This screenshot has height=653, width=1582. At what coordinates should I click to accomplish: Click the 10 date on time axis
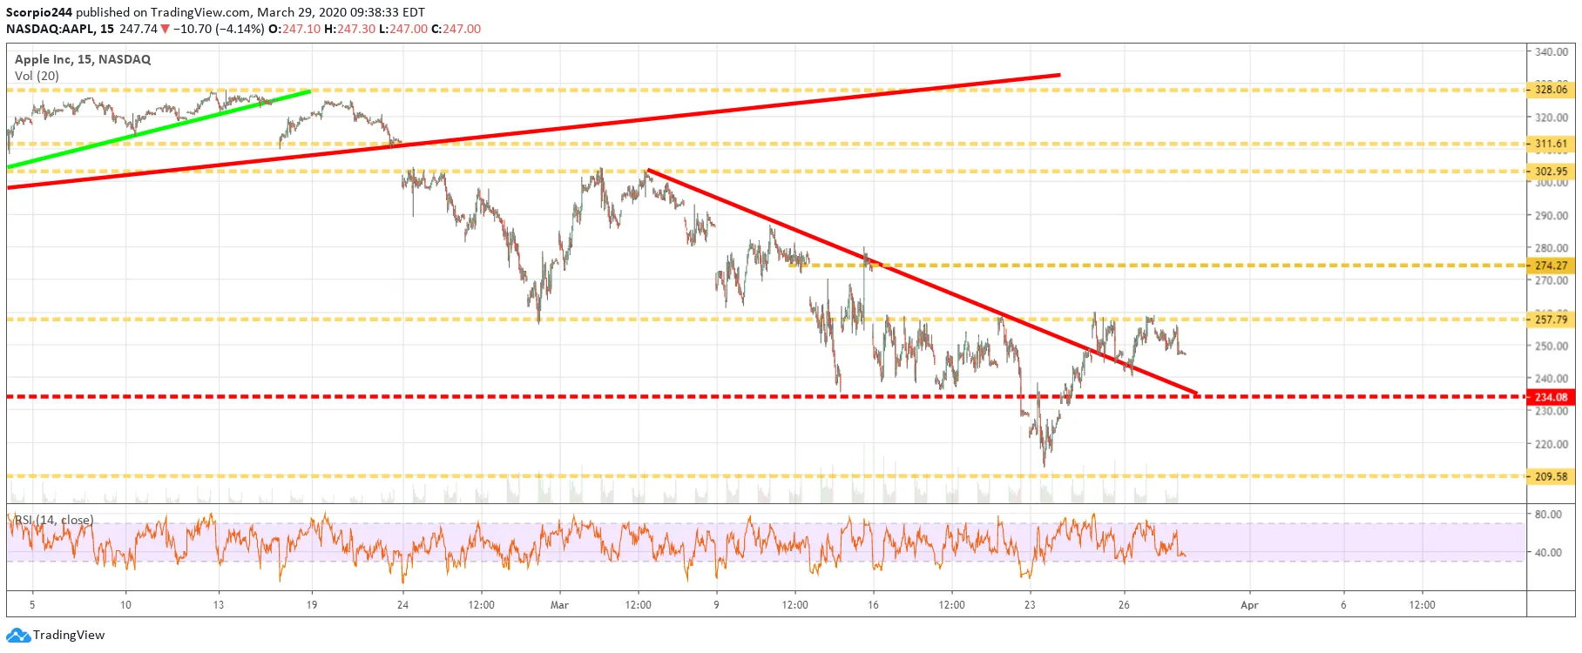coord(125,604)
